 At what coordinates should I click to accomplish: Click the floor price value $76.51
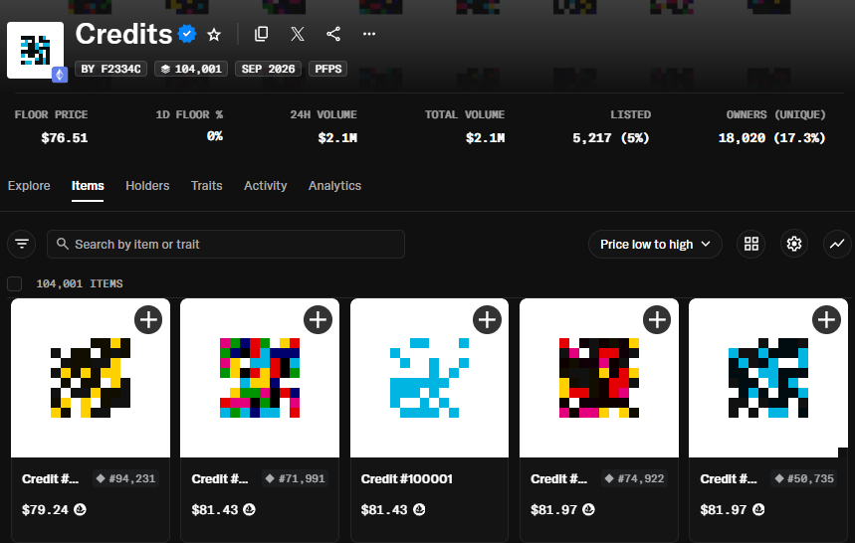65,138
